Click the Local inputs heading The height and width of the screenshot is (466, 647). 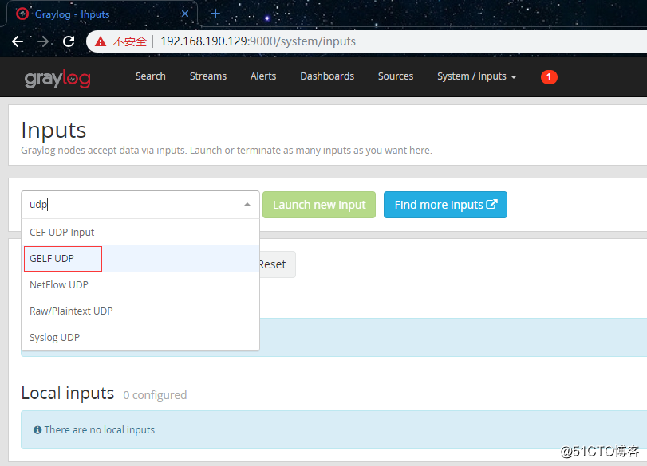coord(68,394)
